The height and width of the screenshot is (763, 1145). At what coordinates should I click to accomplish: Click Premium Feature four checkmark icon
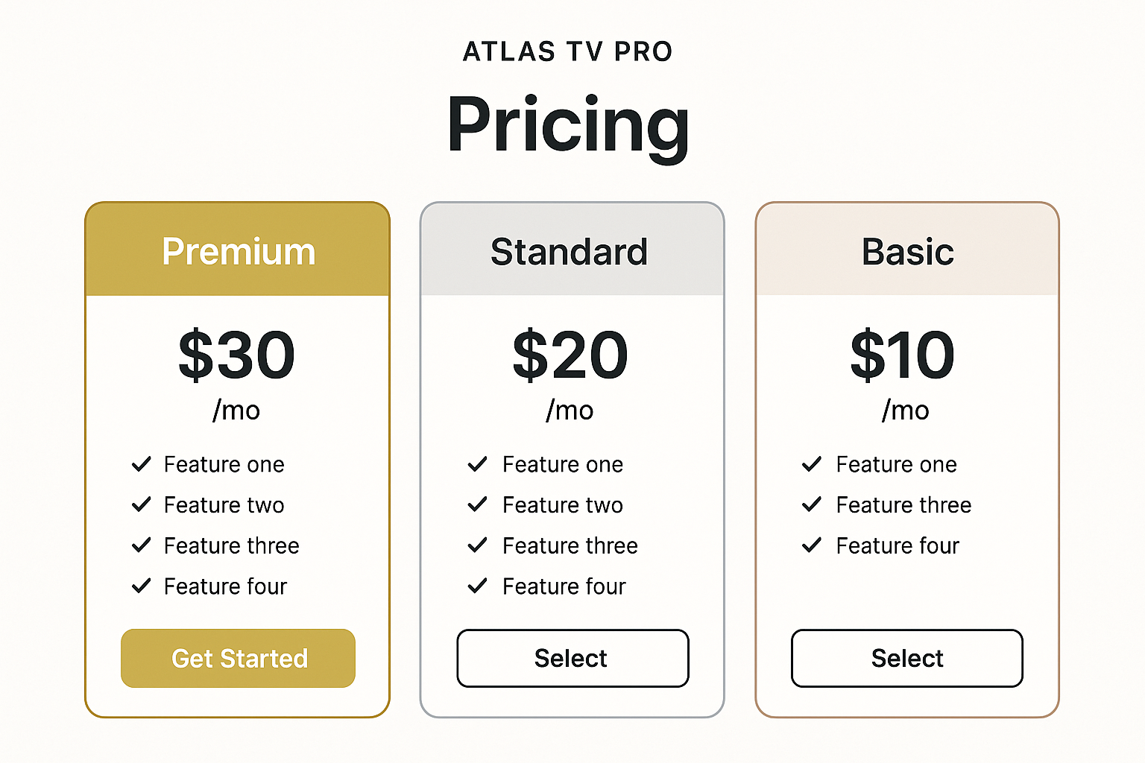click(x=142, y=586)
